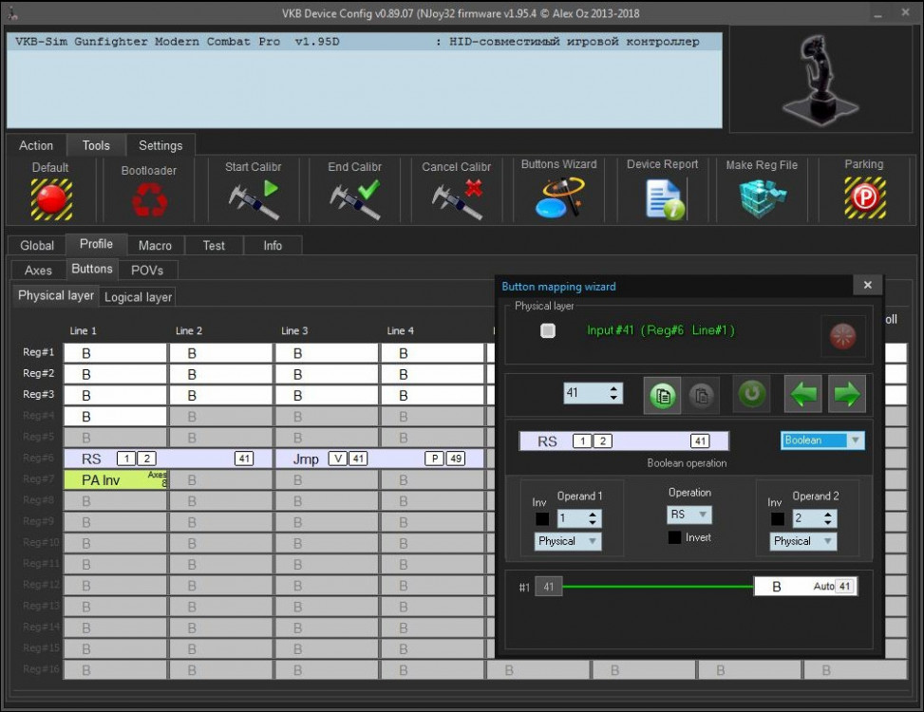Toggle the Physical layer checkbox in wizard

[548, 330]
